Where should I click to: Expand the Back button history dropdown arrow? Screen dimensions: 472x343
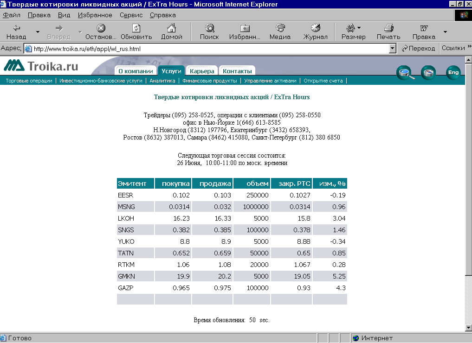click(38, 32)
